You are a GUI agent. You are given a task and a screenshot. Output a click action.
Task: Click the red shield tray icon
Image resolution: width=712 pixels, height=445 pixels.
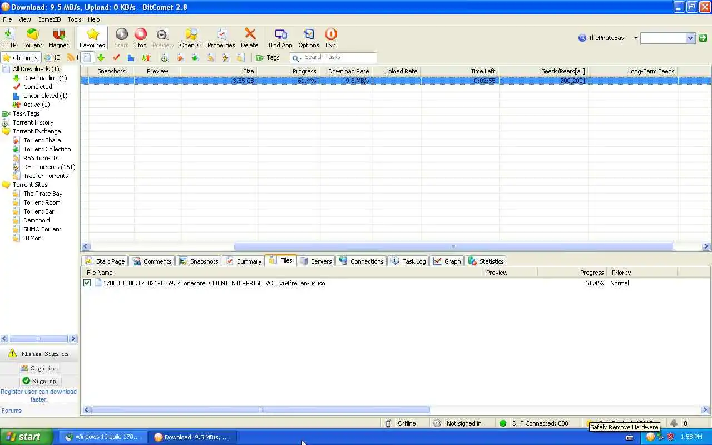click(670, 437)
